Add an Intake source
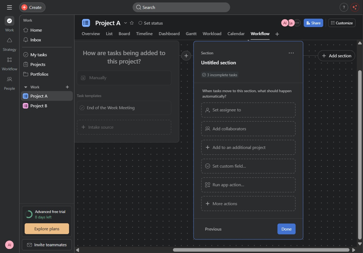 click(x=124, y=127)
